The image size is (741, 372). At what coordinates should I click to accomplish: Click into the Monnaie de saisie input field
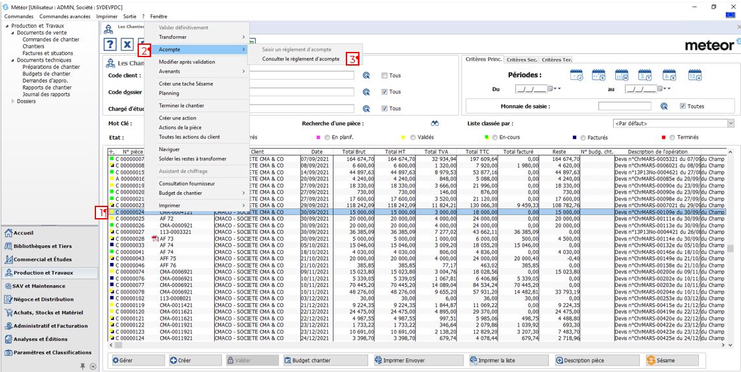[x=624, y=106]
